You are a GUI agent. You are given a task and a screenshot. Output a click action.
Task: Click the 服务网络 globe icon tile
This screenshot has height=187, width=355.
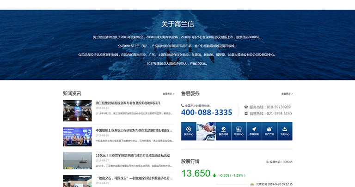coord(223,131)
